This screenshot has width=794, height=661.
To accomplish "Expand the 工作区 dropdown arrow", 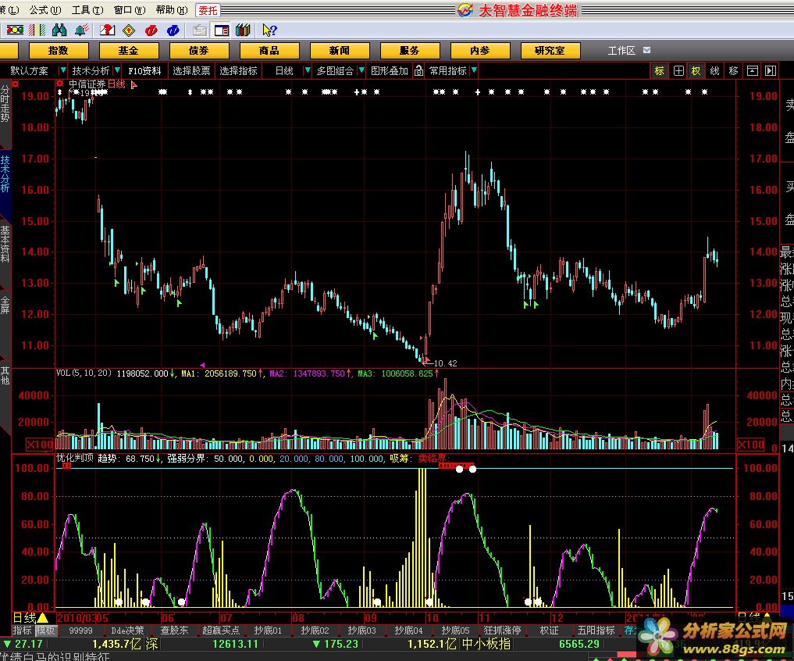I will coord(646,50).
